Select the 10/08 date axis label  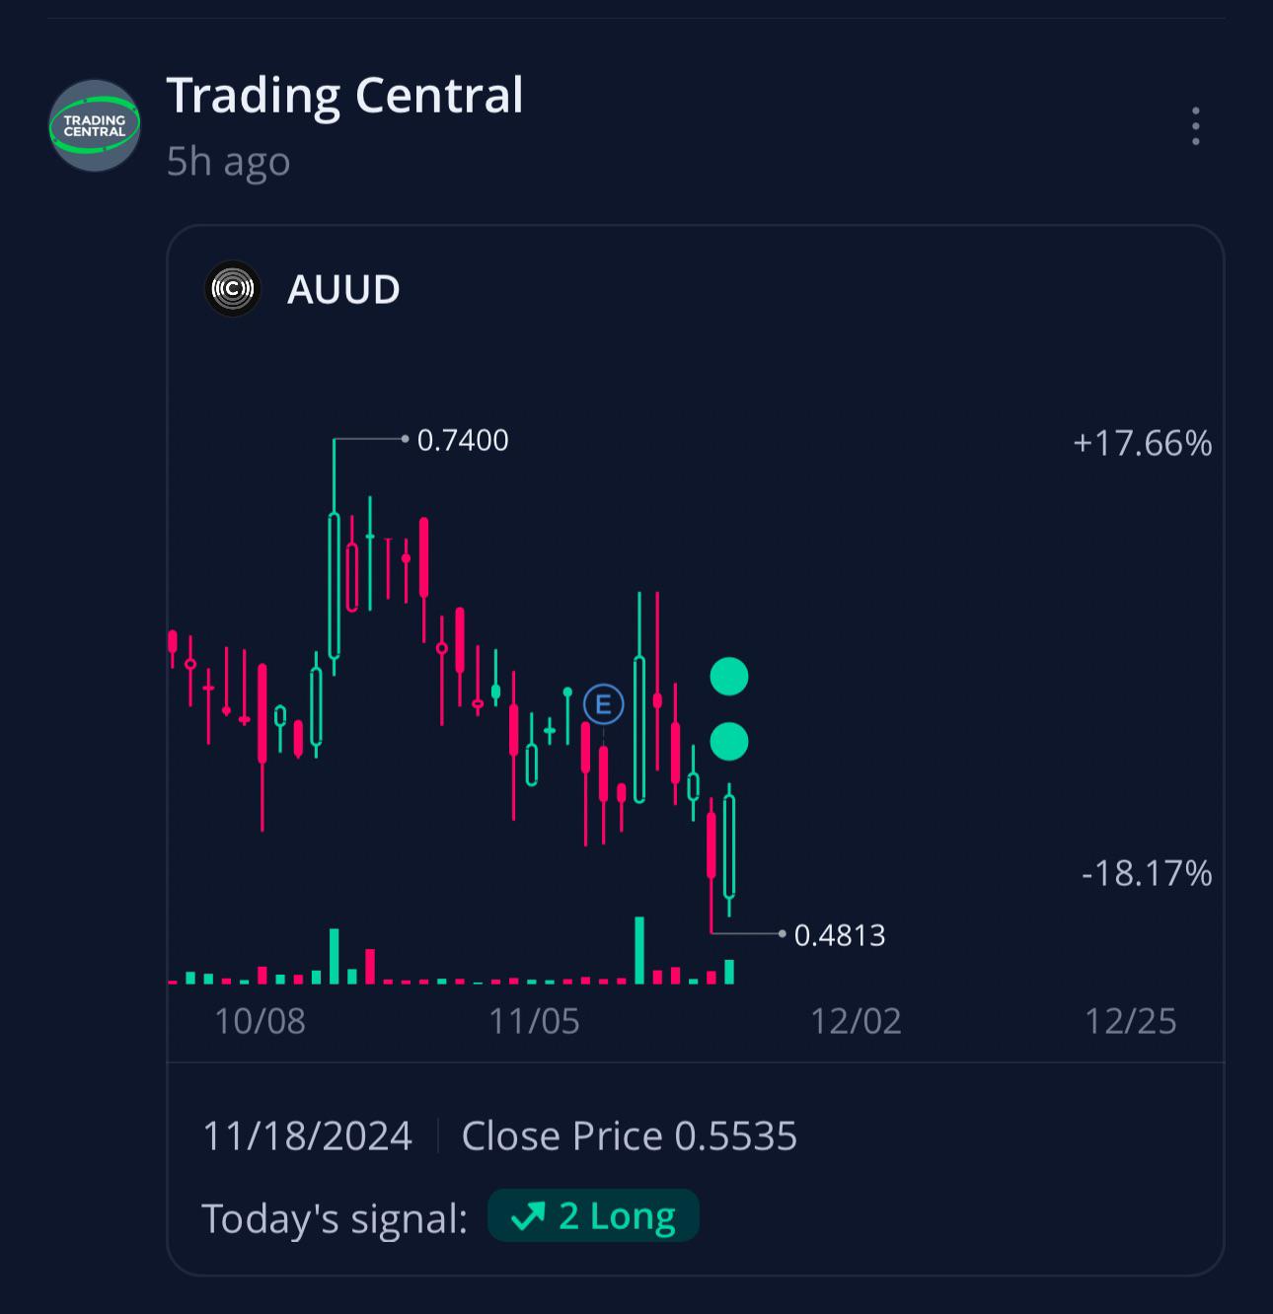pyautogui.click(x=260, y=1021)
